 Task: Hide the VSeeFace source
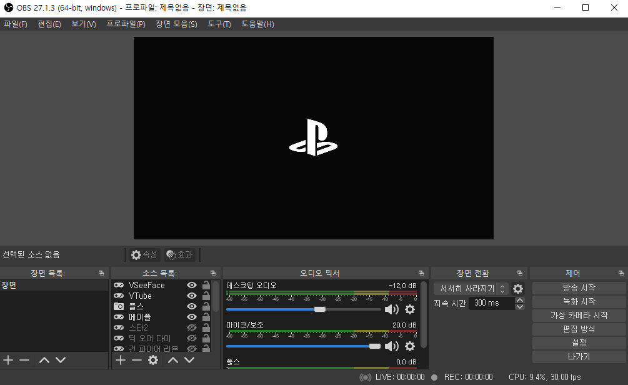coord(192,285)
